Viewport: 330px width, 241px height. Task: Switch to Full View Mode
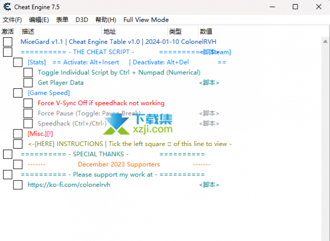146,20
